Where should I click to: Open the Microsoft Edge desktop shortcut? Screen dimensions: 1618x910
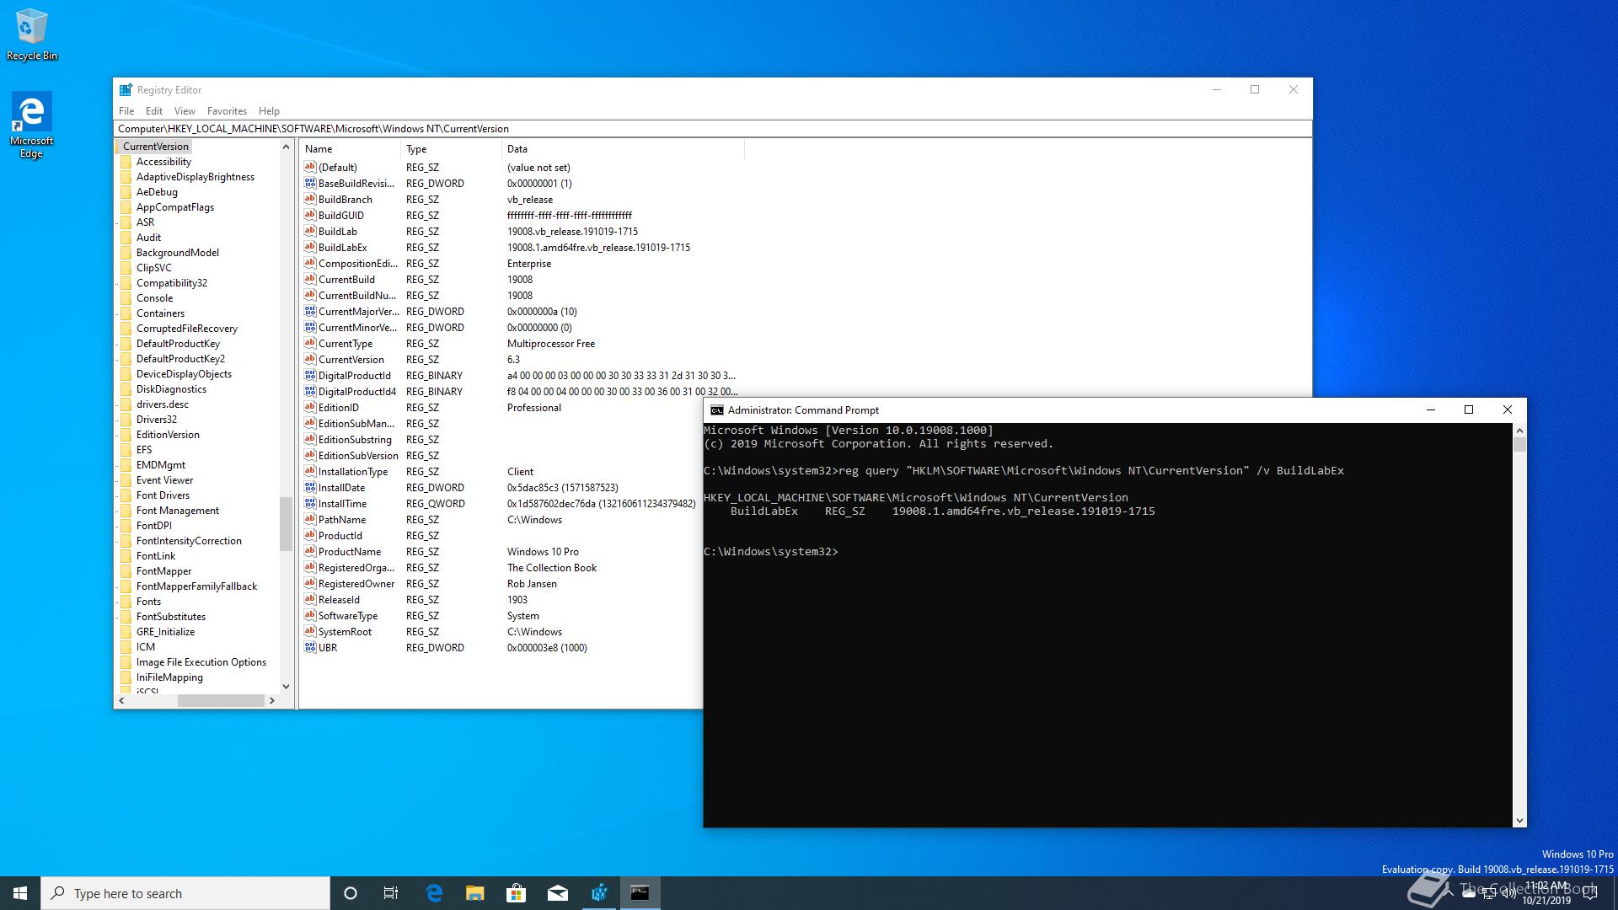coord(31,125)
